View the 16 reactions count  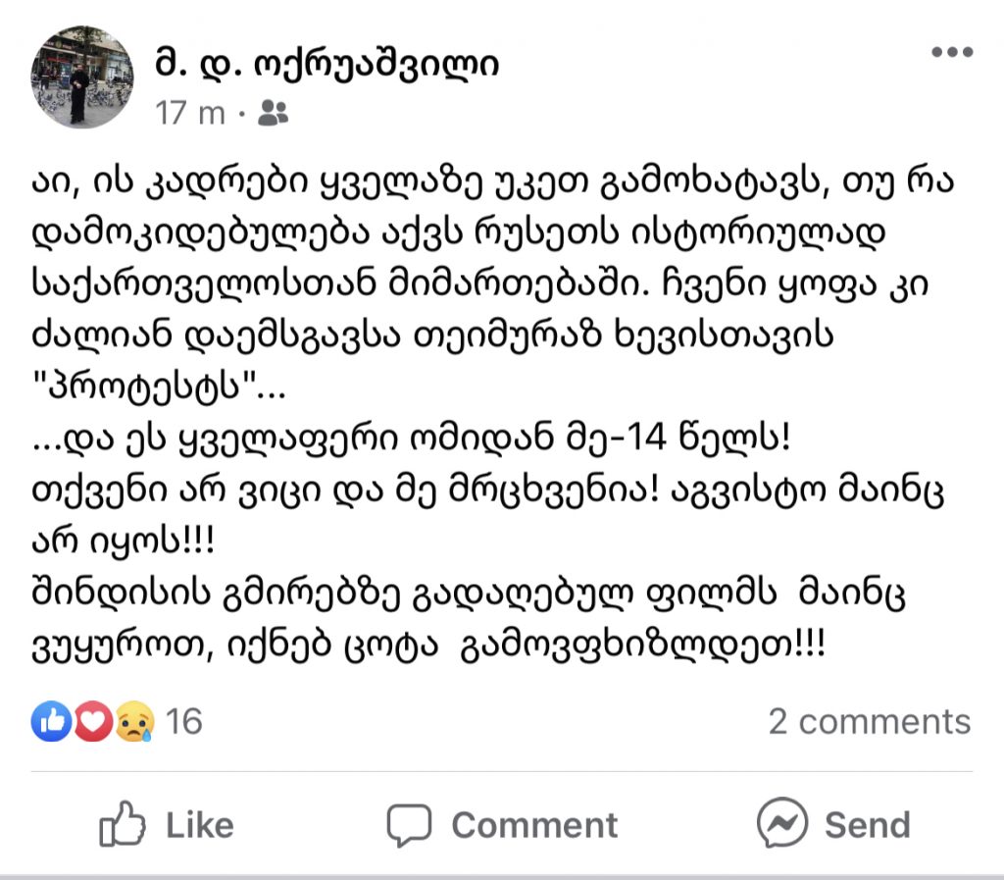pyautogui.click(x=183, y=721)
